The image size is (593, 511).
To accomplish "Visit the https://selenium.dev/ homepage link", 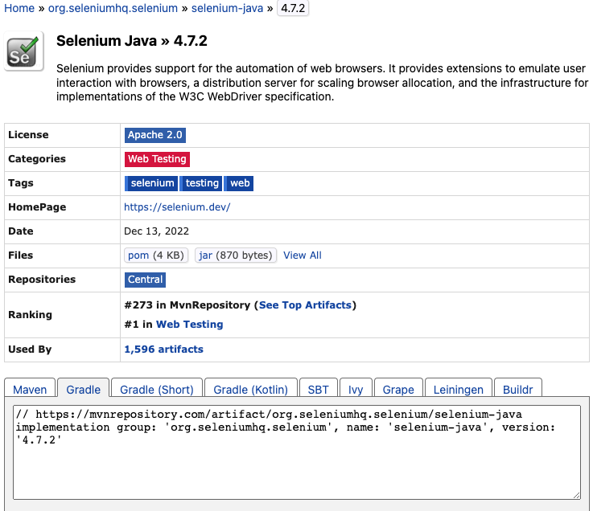I will 177,207.
